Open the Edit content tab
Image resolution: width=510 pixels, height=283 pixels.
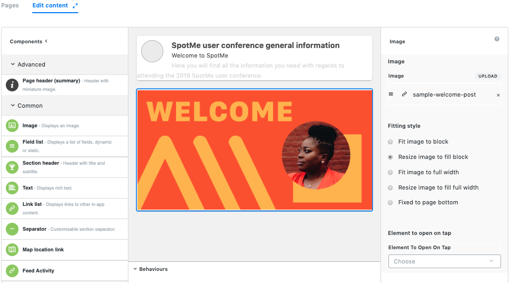point(50,5)
